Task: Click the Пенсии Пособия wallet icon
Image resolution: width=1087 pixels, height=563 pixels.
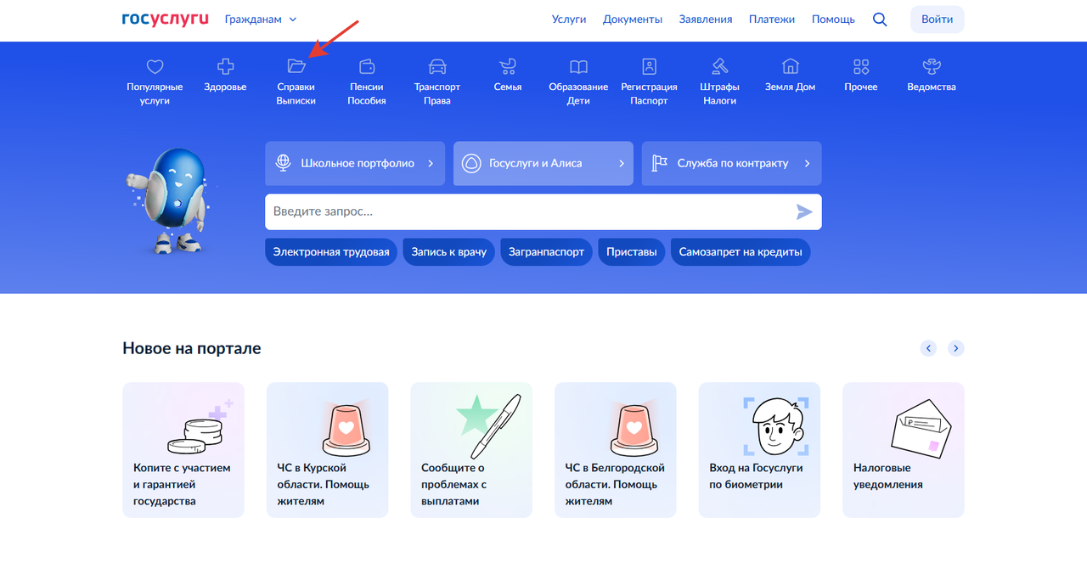Action: click(x=367, y=66)
